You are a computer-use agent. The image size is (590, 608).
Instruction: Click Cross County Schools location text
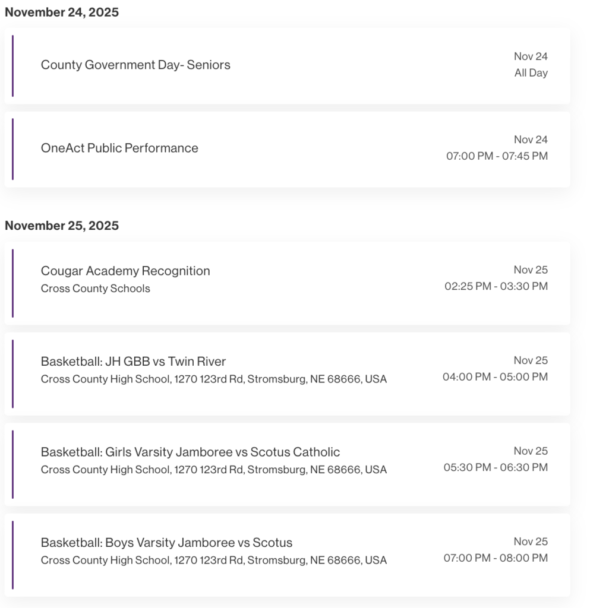point(95,289)
